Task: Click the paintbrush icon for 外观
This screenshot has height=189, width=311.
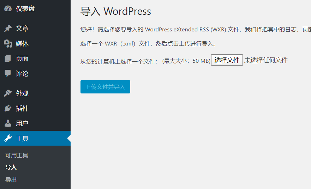Action: [8, 93]
